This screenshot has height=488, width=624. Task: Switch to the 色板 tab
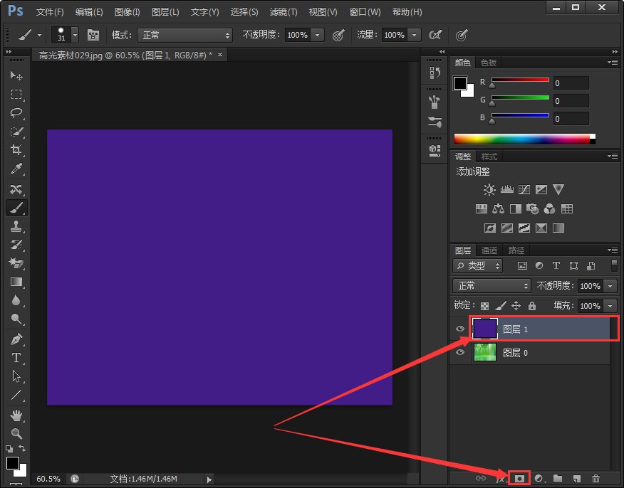tap(489, 63)
